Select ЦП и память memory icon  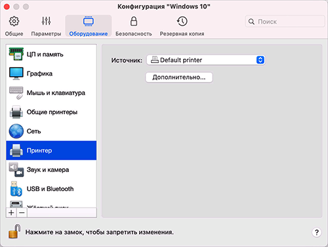16,54
